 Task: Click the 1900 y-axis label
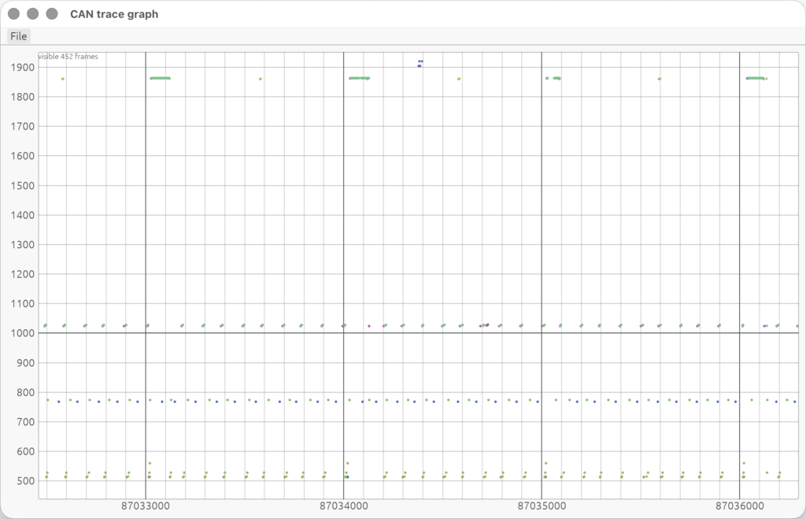point(23,68)
